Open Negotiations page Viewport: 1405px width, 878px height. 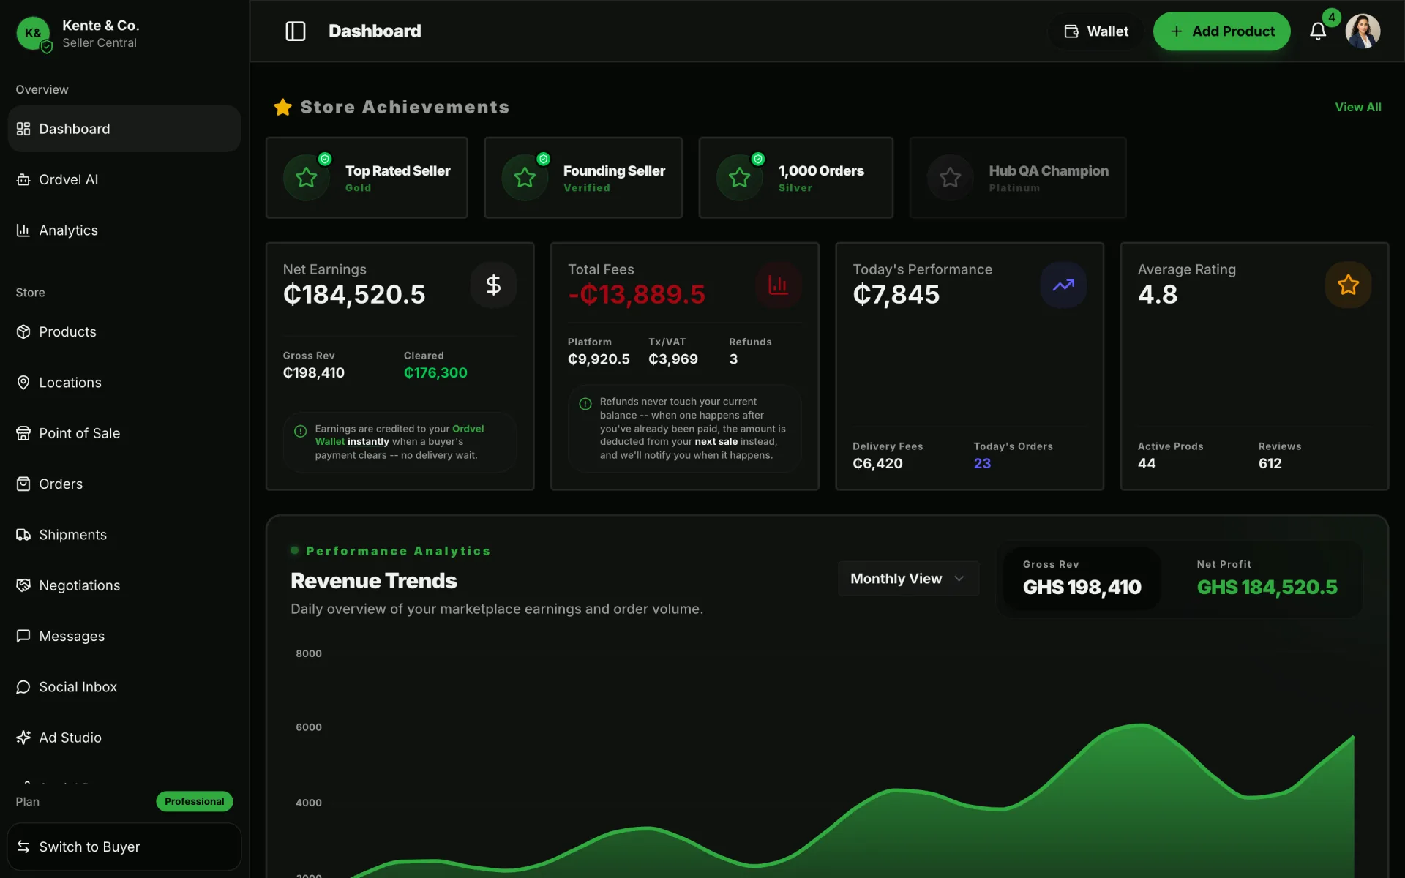click(124, 585)
